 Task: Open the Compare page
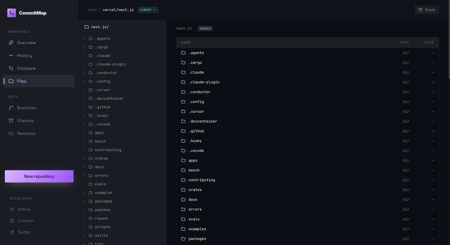point(39,68)
